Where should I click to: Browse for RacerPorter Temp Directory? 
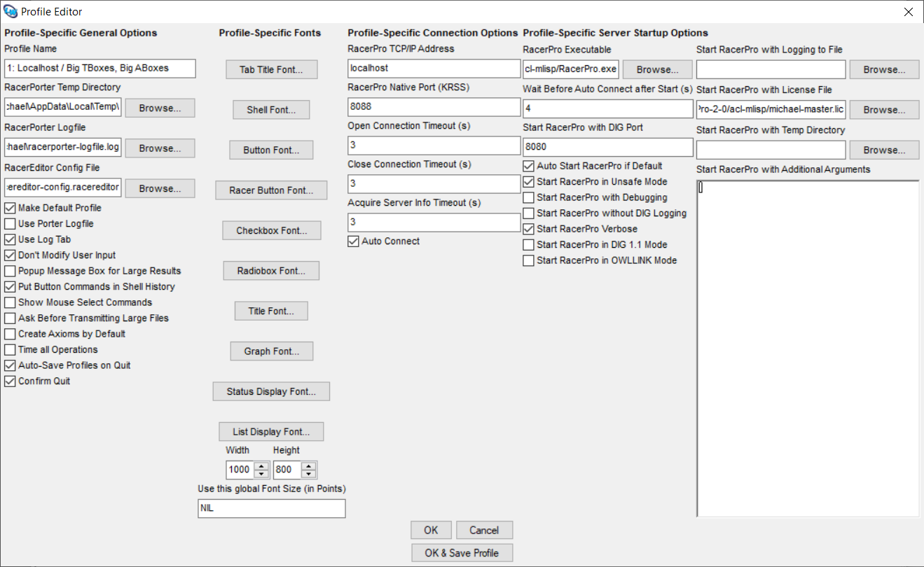tap(160, 108)
